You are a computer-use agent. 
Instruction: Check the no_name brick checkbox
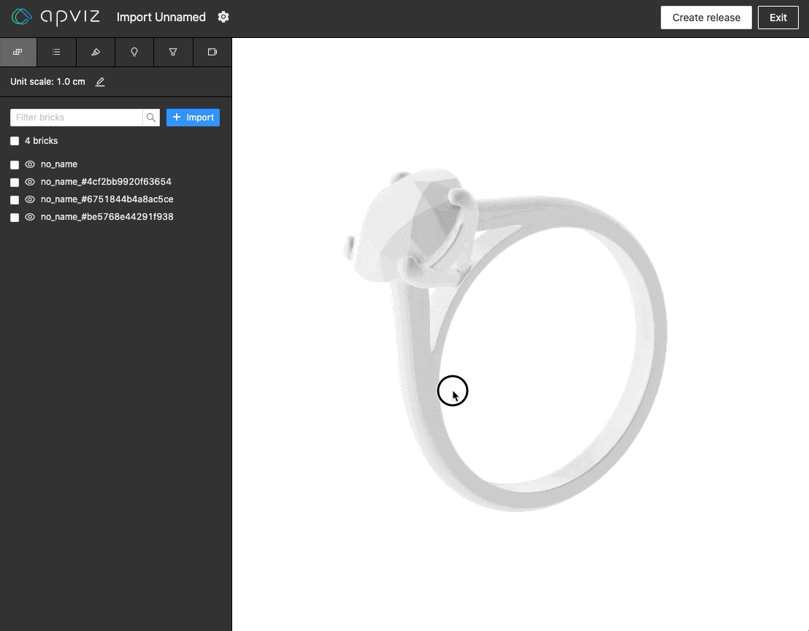pos(15,164)
